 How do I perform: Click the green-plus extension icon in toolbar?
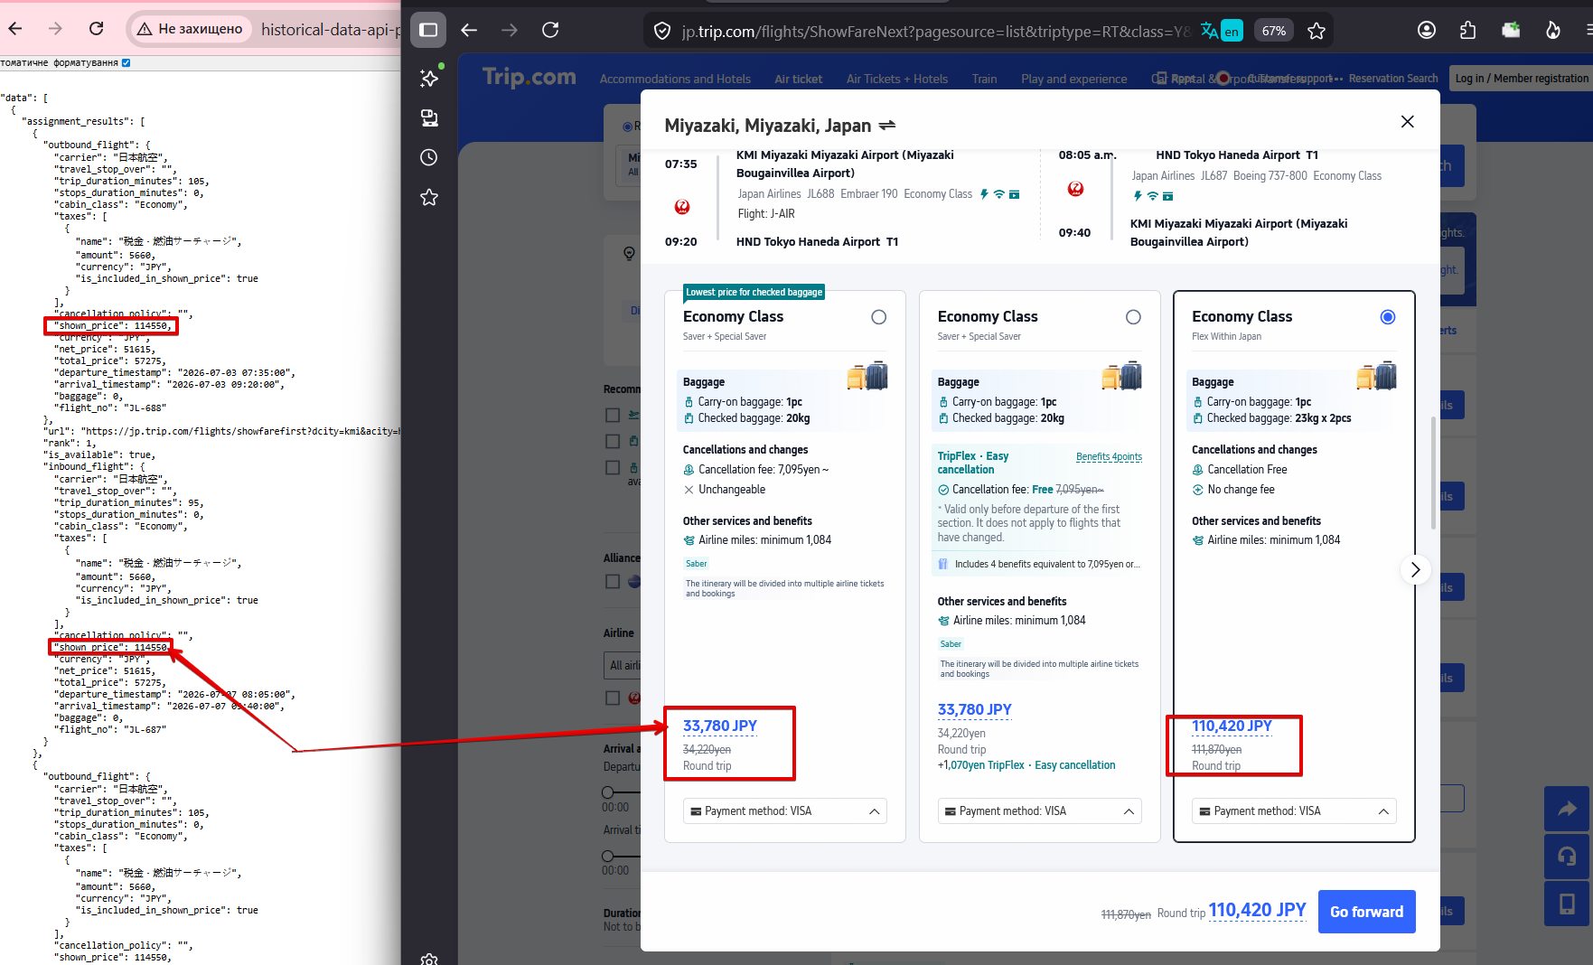[x=1511, y=30]
